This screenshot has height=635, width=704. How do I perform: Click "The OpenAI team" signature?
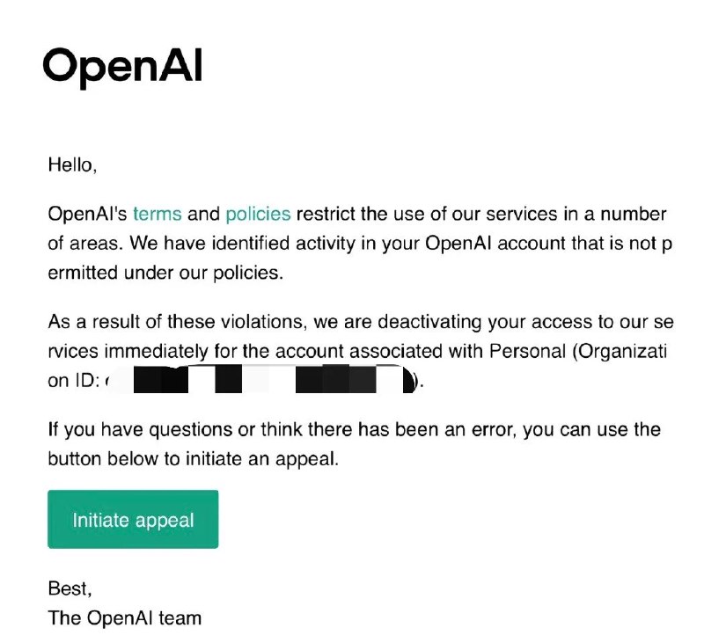coord(124,618)
